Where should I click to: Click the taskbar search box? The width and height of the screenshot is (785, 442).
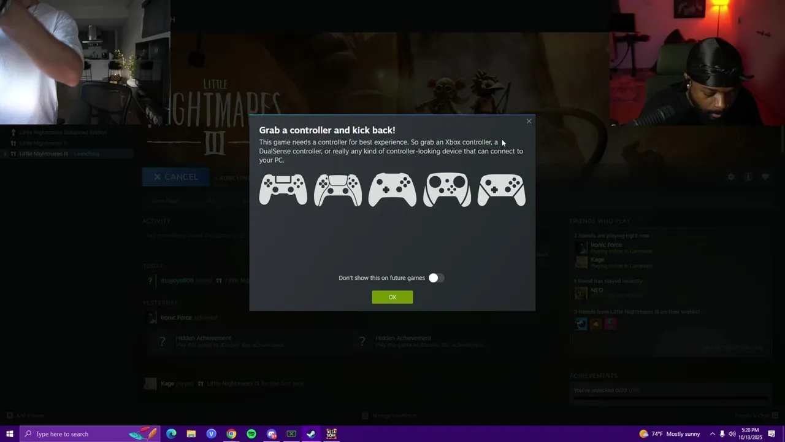tap(91, 434)
